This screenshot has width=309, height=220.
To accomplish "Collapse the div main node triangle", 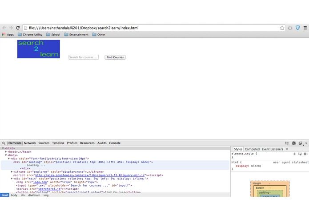I will [12, 179].
